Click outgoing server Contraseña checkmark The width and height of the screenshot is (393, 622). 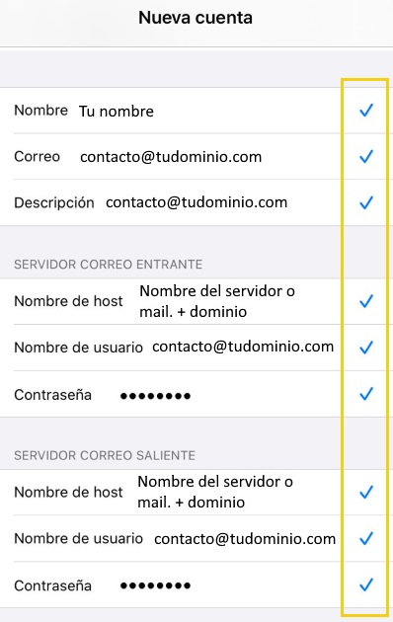click(x=366, y=584)
